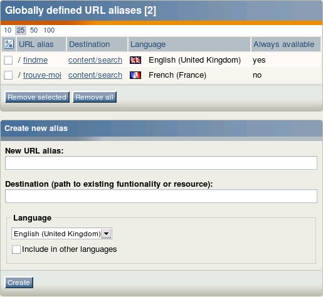Select English (United Kingdom) combo box
323x297 pixels.
click(x=61, y=234)
